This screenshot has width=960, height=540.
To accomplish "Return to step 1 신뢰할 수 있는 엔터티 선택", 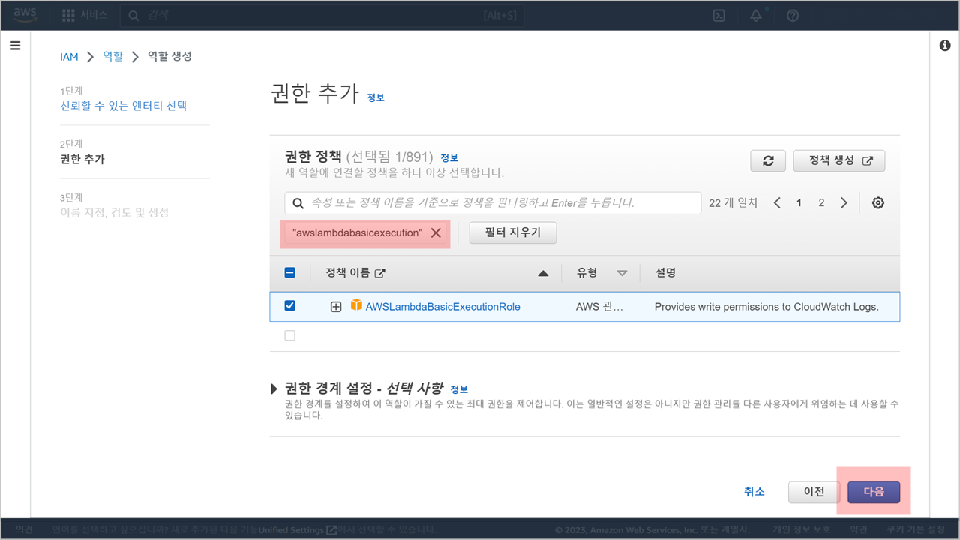I will 124,106.
